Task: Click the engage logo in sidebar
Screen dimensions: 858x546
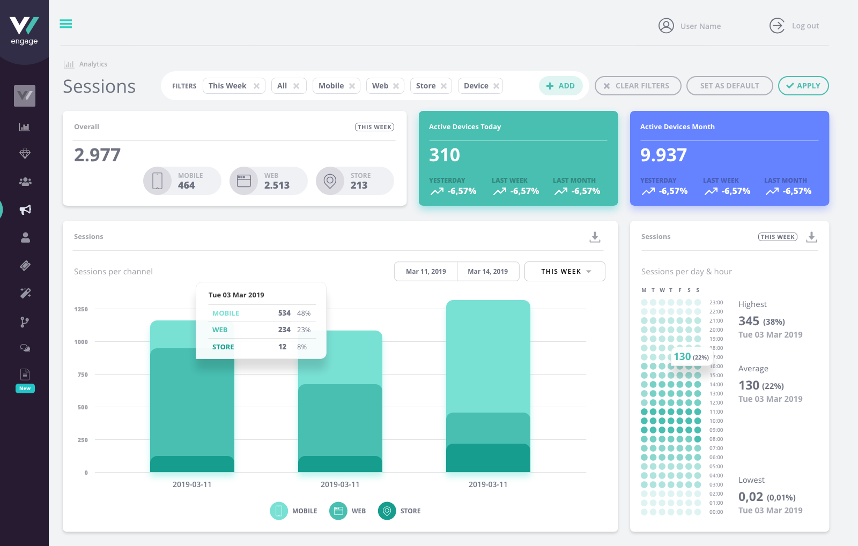Action: [24, 31]
